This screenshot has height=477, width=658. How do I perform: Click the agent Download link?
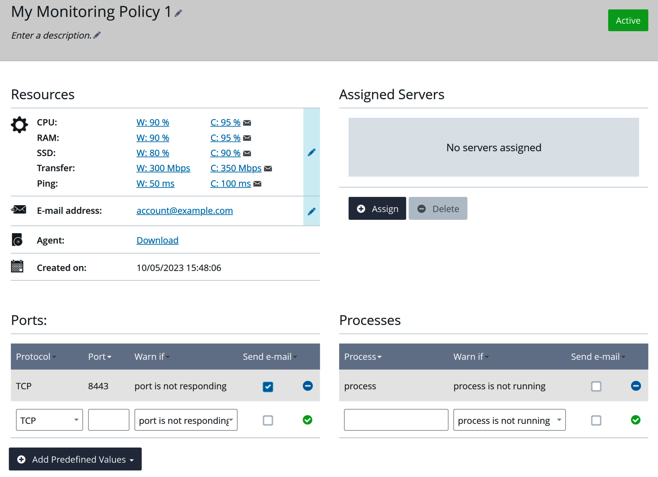click(x=157, y=240)
